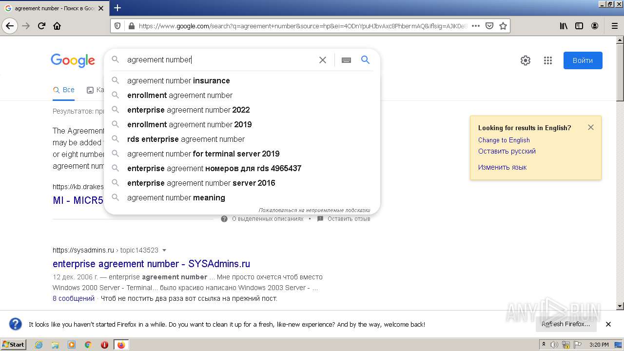Open the Library bookmarks panel
This screenshot has width=624, height=351.
point(564,26)
